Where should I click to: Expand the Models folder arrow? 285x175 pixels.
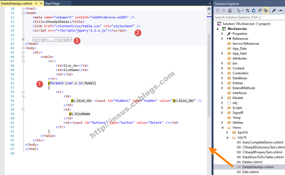click(x=222, y=98)
